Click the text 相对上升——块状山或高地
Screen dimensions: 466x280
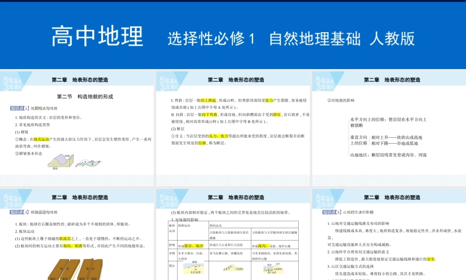click(x=397, y=138)
